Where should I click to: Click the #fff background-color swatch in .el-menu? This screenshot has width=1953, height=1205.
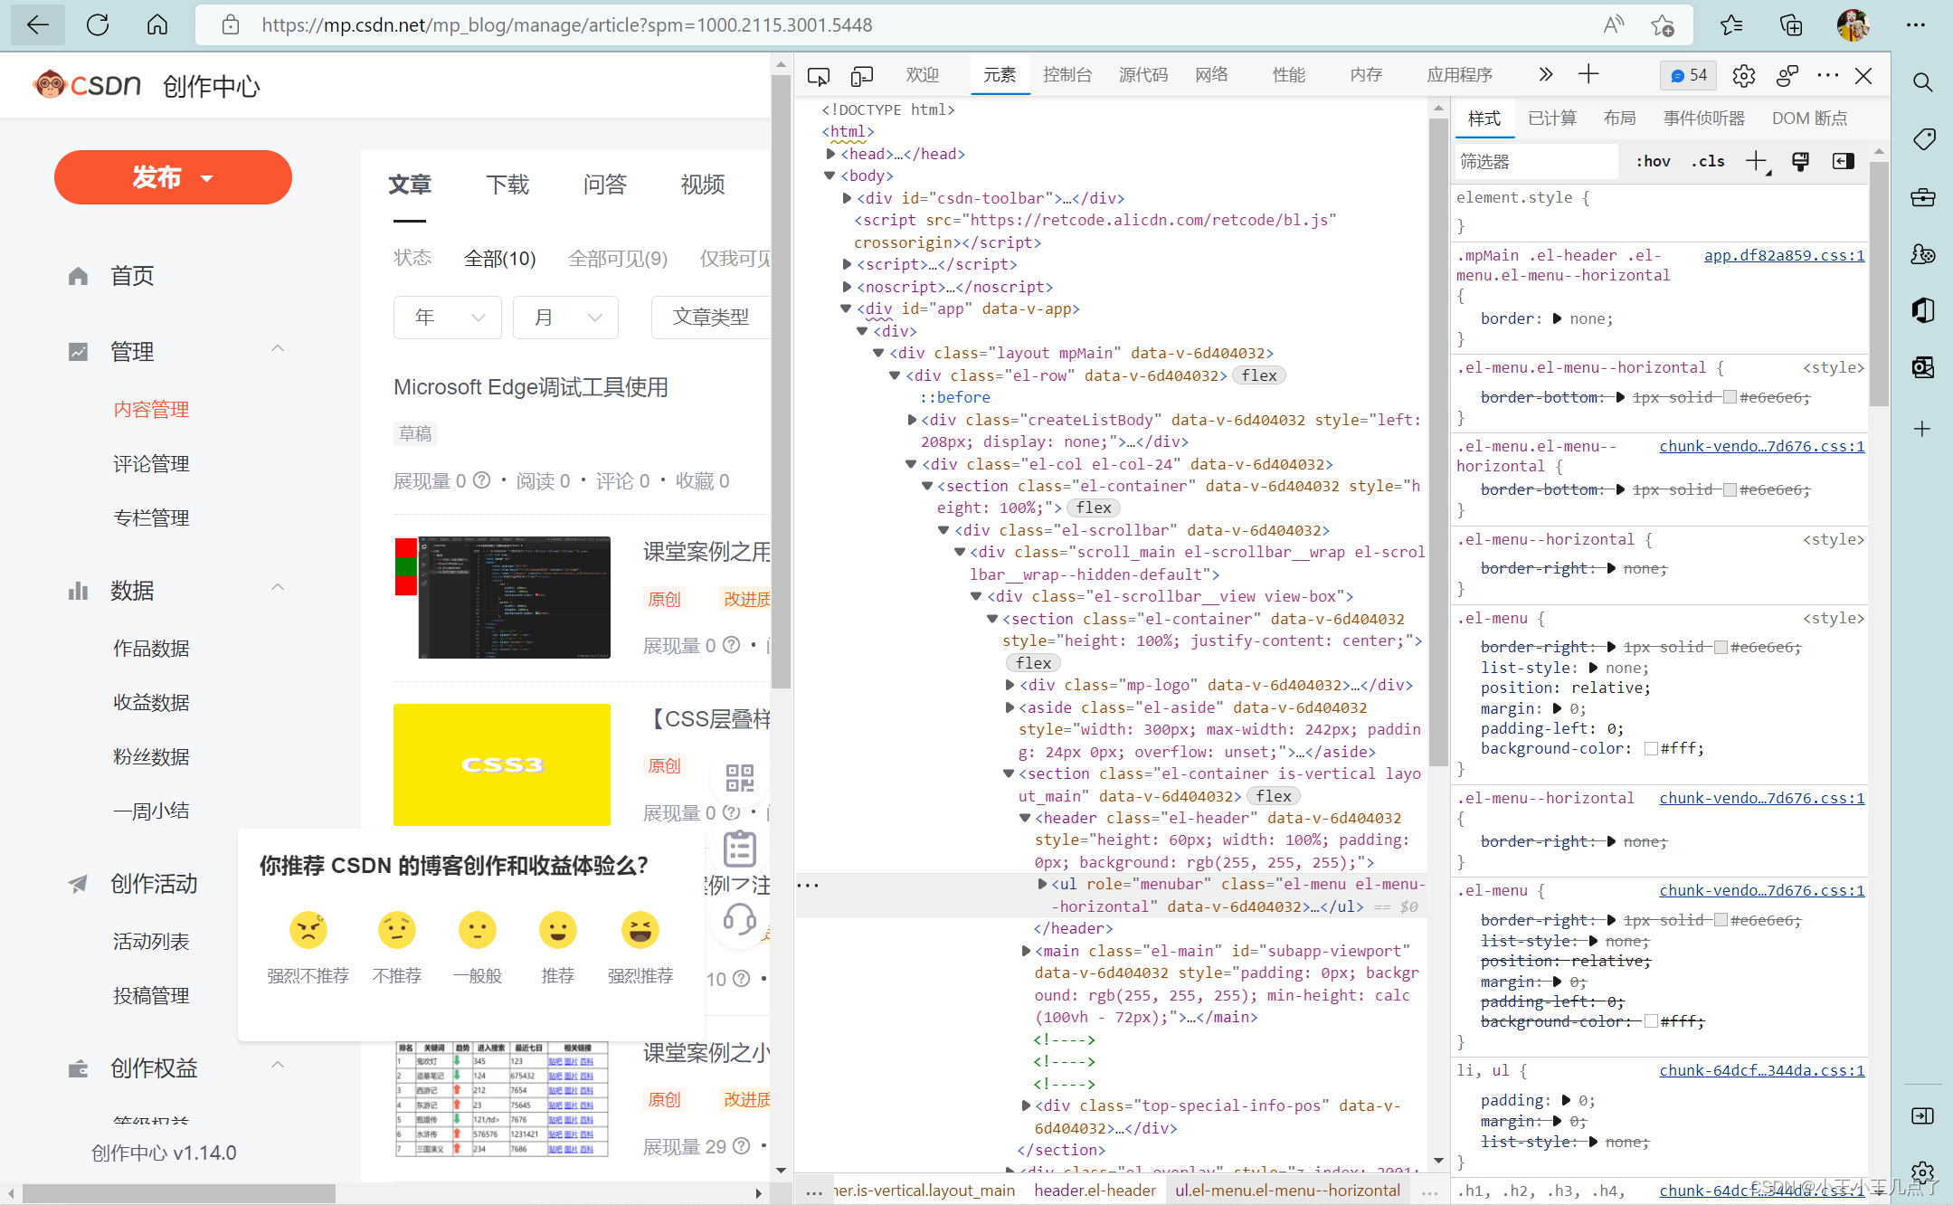coord(1651,748)
